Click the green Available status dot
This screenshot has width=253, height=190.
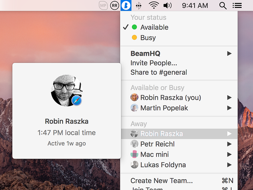134,27
